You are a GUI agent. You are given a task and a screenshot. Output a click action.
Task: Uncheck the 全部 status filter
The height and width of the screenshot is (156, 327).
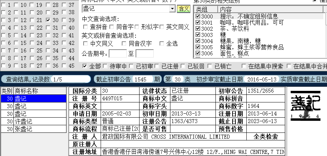click(x=85, y=66)
